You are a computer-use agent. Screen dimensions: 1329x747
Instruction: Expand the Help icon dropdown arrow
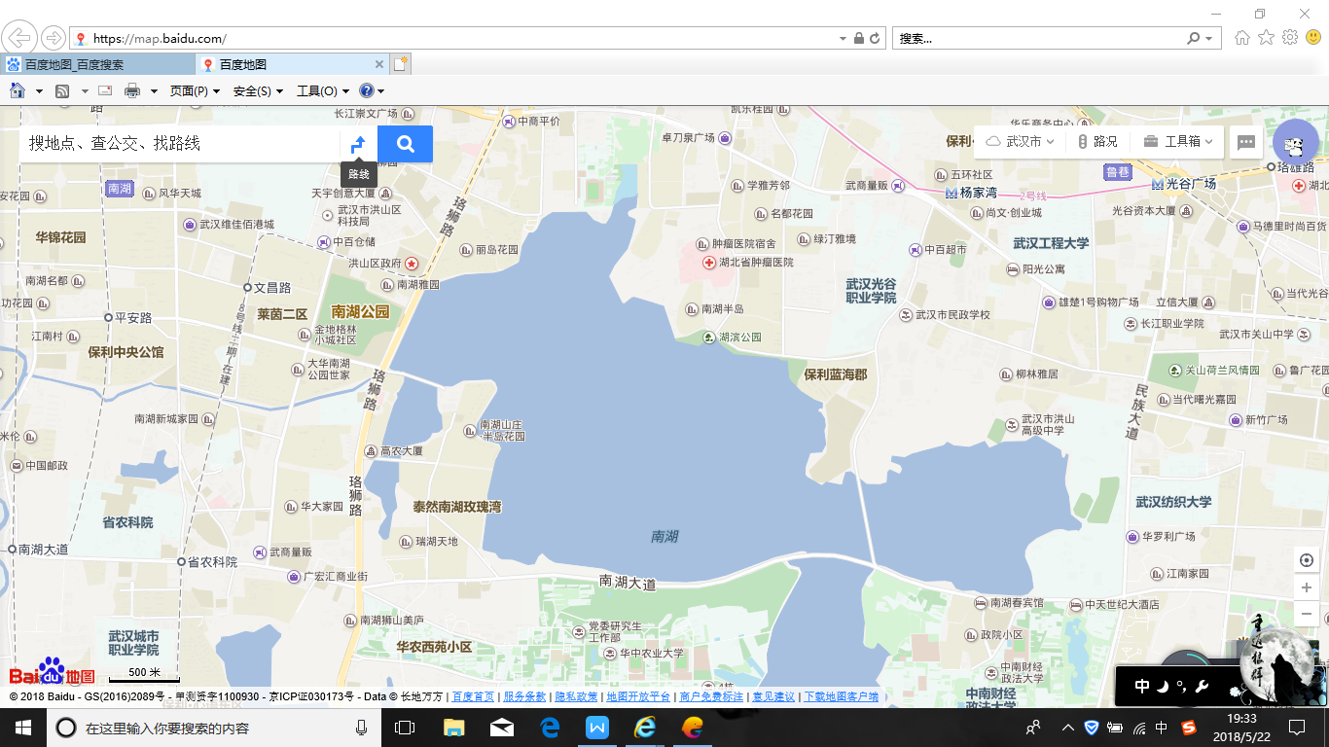(x=380, y=91)
